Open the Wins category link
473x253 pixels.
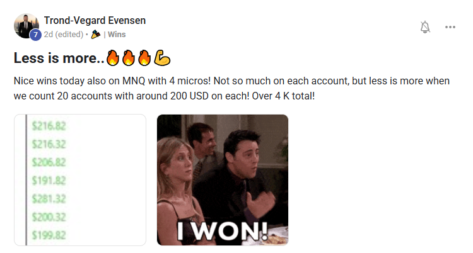[x=117, y=35]
